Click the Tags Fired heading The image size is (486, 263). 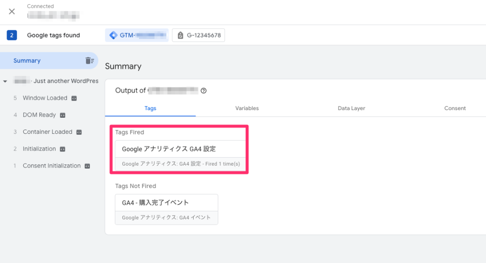click(x=130, y=132)
